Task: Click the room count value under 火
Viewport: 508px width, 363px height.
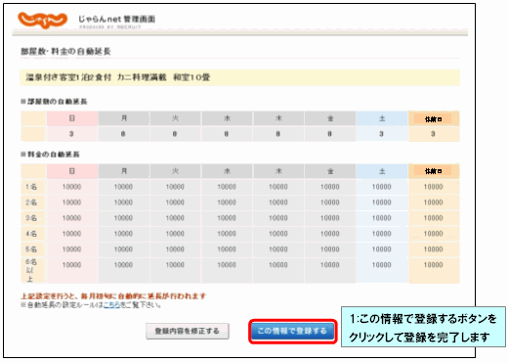Action: (175, 134)
